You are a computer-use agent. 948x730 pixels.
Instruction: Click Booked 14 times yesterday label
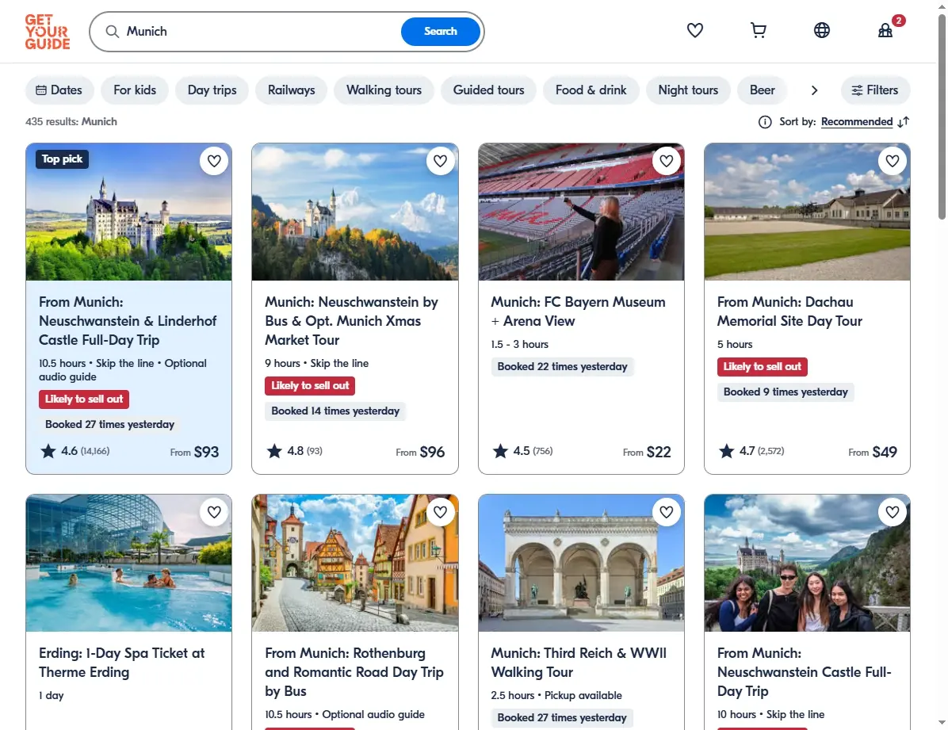[335, 411]
